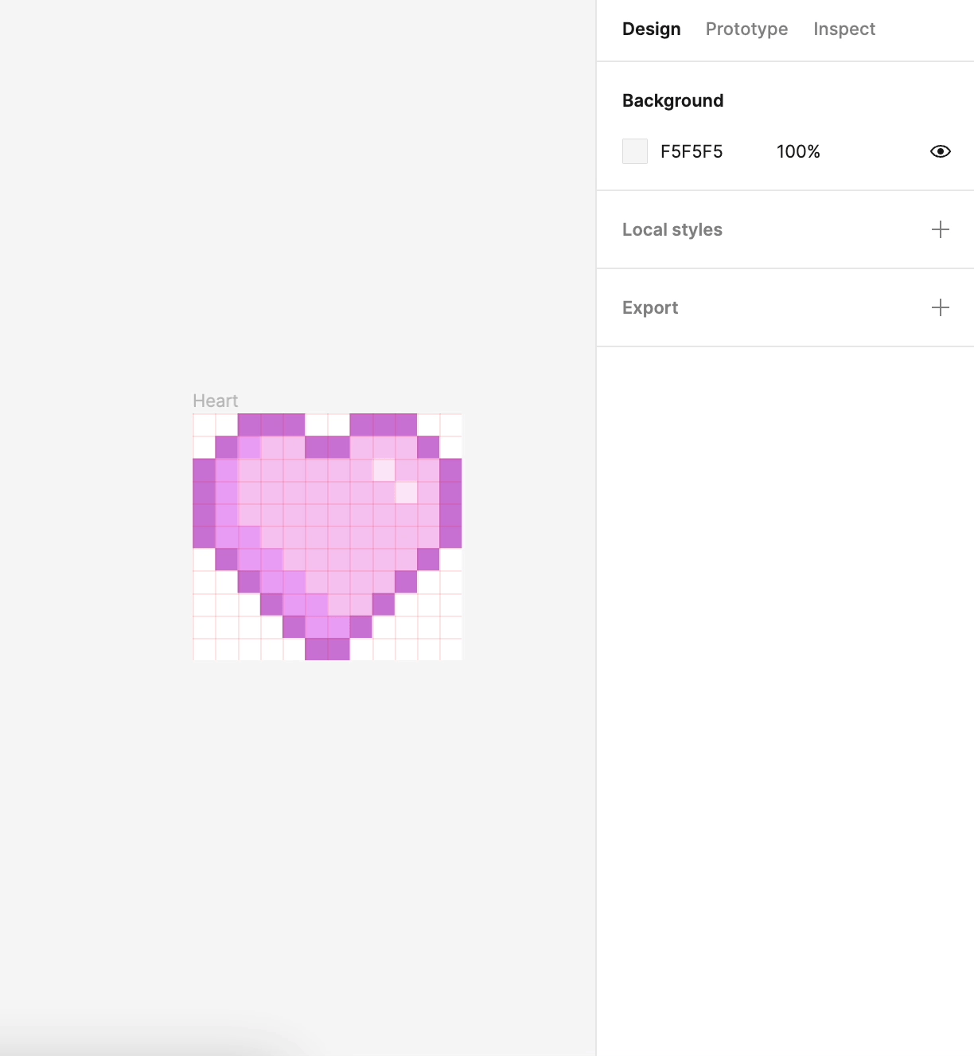Expand the Local styles section
The width and height of the screenshot is (974, 1056).
672,229
